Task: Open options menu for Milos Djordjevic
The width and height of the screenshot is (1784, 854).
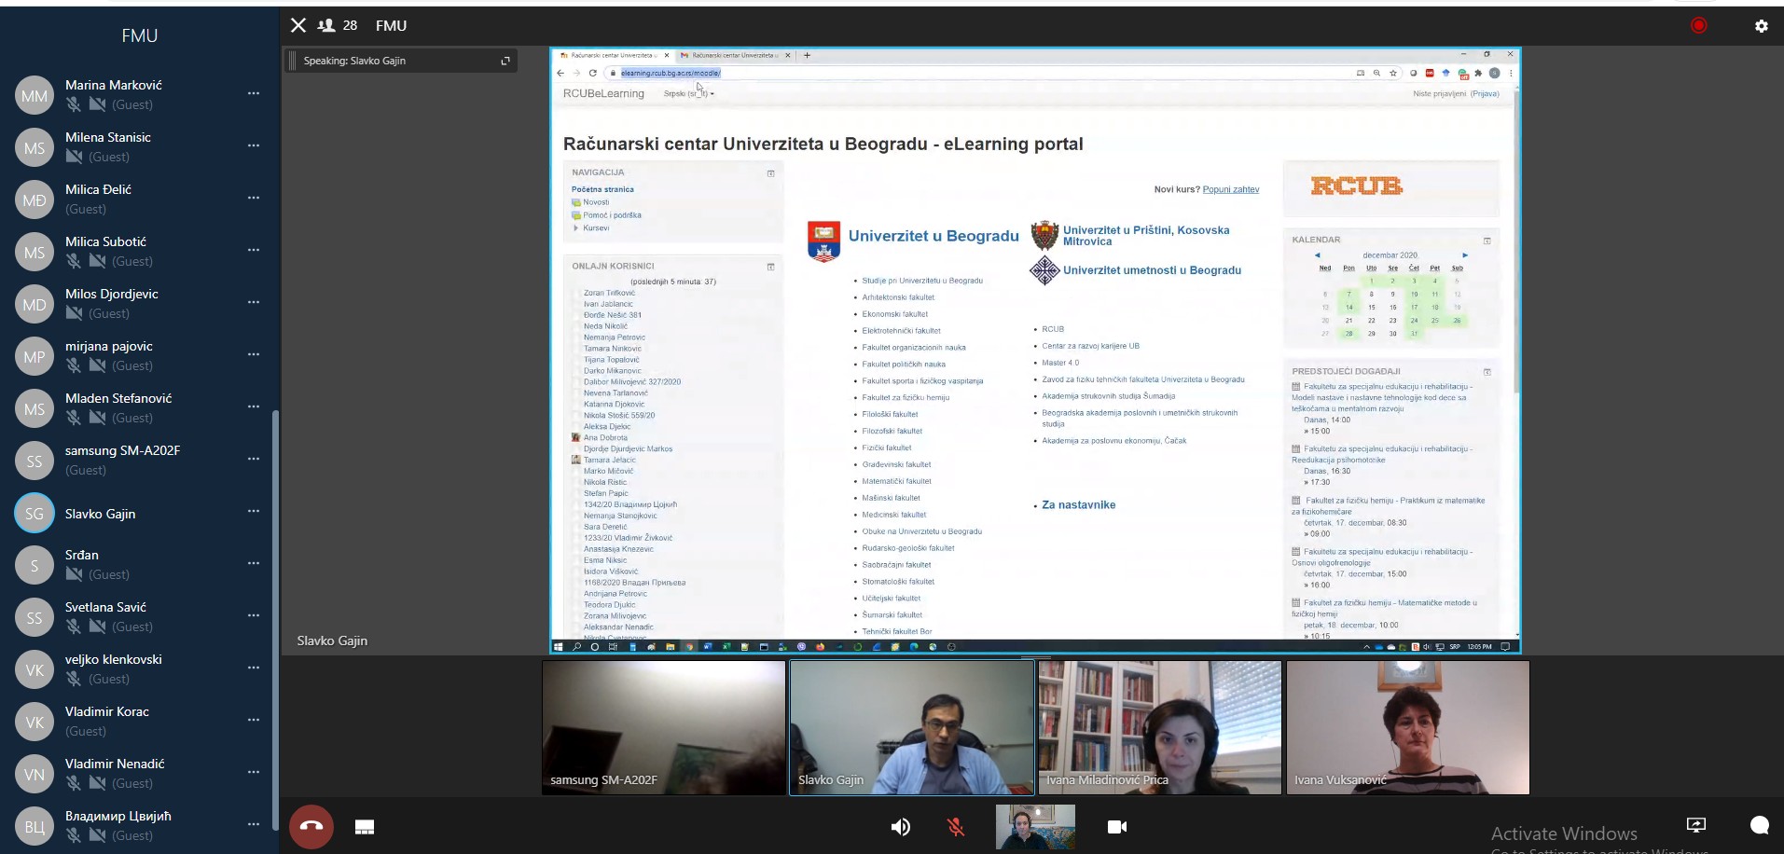Action: click(254, 302)
